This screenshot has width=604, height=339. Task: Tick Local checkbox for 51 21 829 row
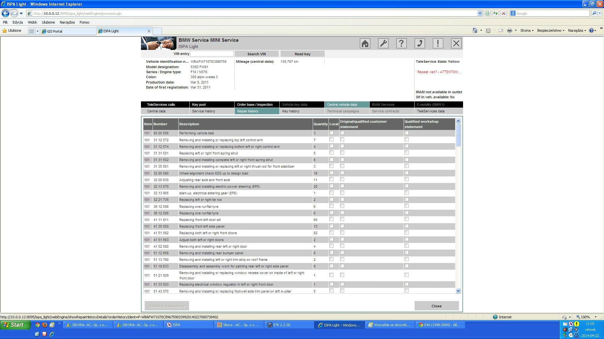coord(331,275)
